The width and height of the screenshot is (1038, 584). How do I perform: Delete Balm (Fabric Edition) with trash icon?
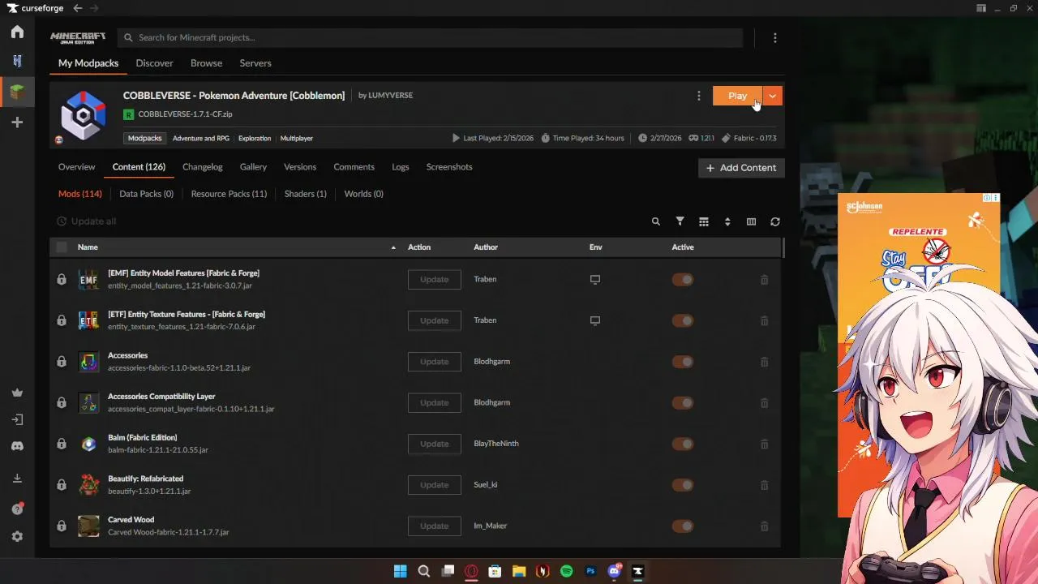click(x=764, y=444)
